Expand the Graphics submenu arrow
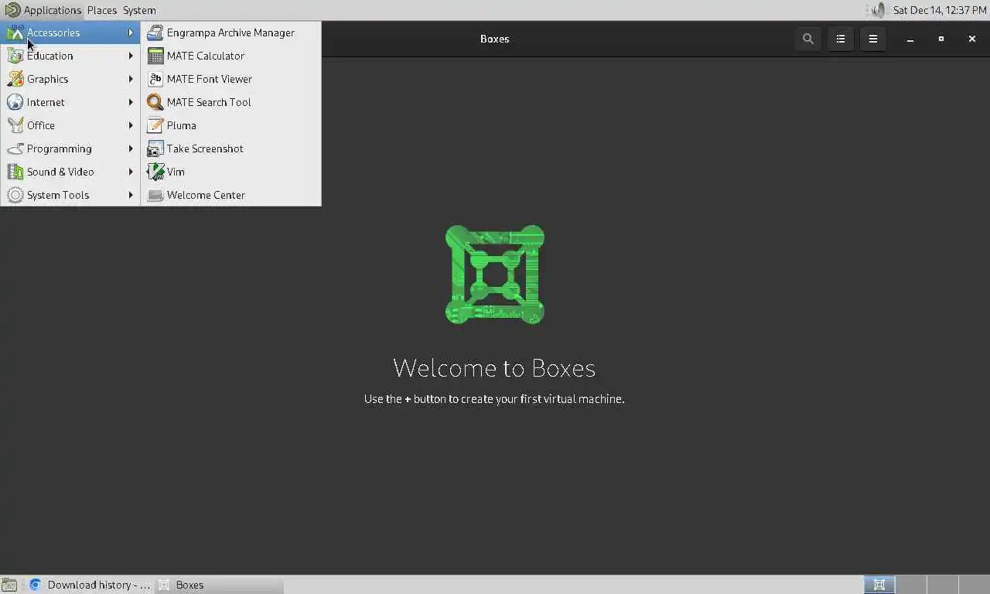990x594 pixels. [x=131, y=79]
